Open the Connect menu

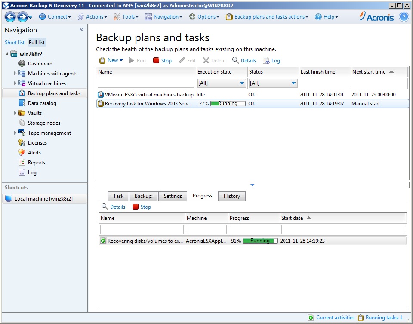tap(55, 17)
